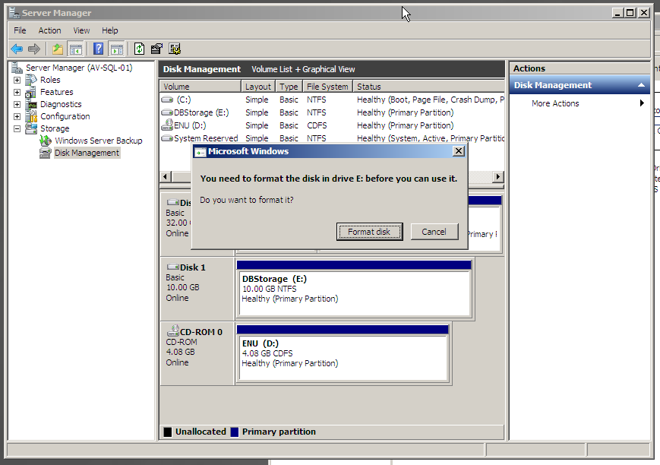Click the Disk 1 label in graphical view
660x465 pixels.
193,267
